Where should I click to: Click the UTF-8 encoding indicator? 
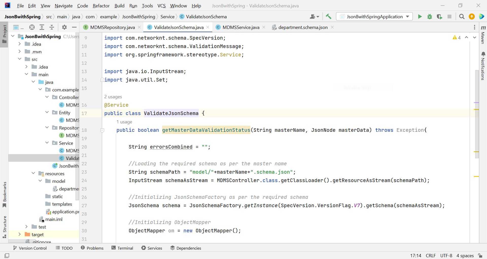tap(446, 255)
